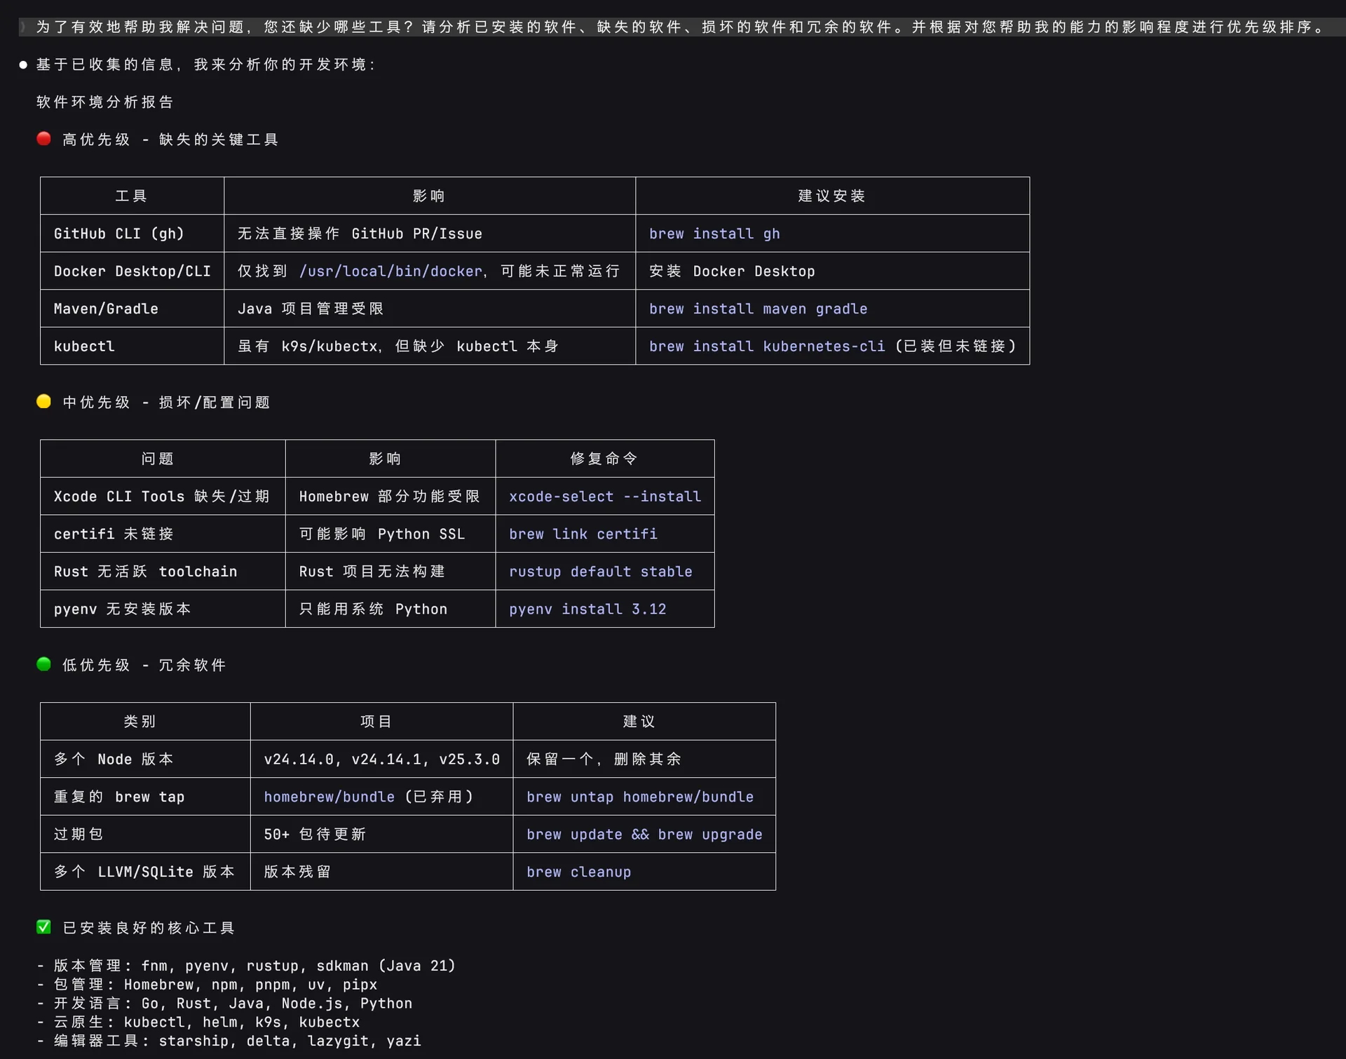Click the /usr/local/bin/docker path
Viewport: 1346px width, 1059px height.
[x=390, y=271]
